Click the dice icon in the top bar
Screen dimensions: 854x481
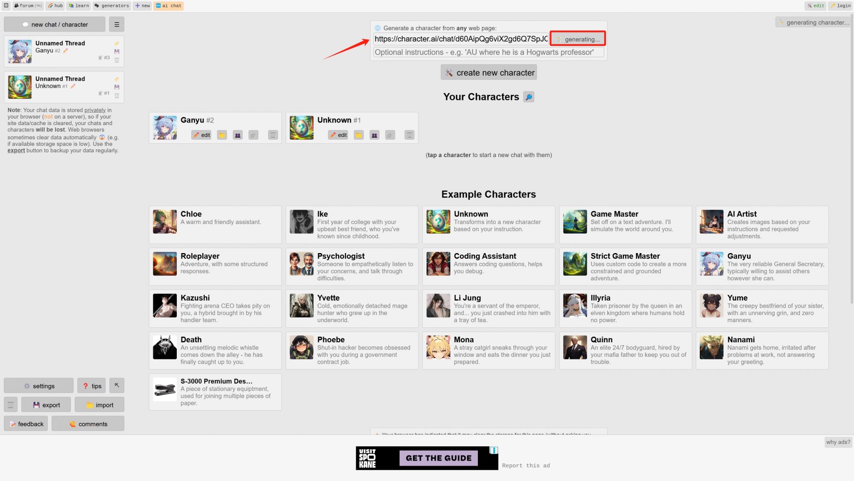click(x=6, y=6)
